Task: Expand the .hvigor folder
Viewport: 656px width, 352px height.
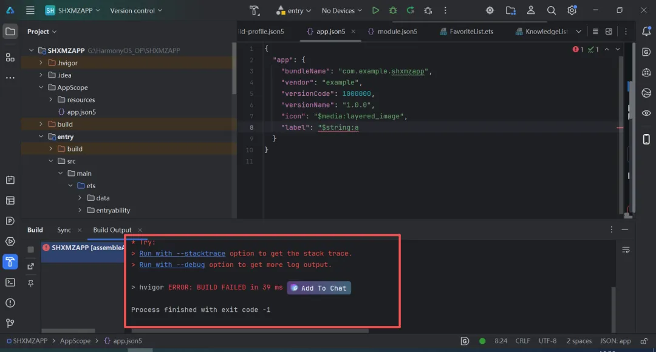Action: (x=41, y=63)
